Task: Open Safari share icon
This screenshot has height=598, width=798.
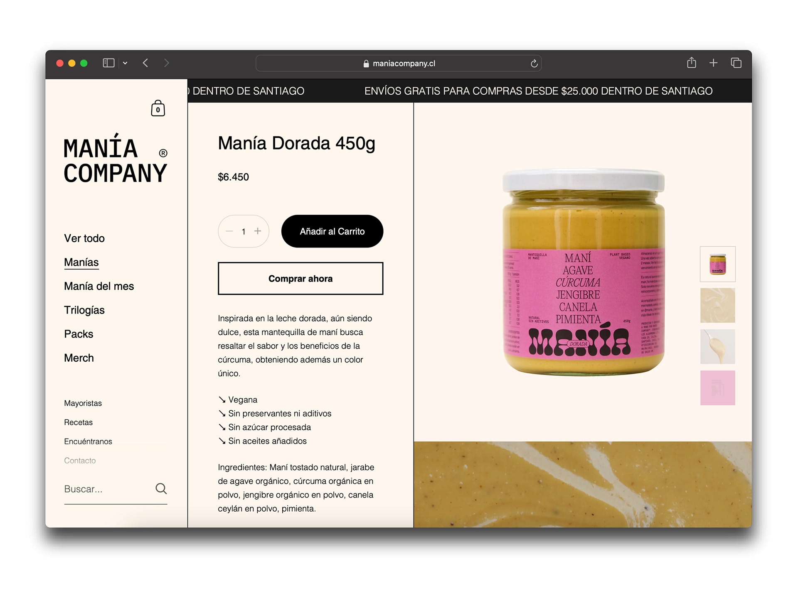Action: pos(691,63)
